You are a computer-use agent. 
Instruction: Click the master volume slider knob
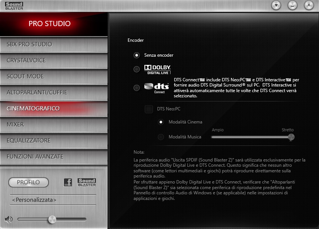coord(52,219)
